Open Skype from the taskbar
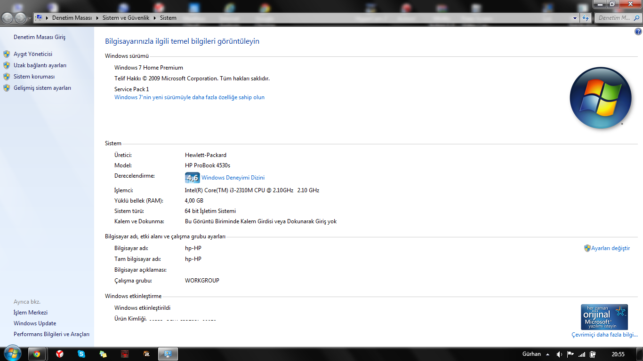The width and height of the screenshot is (643, 361). pos(81,354)
